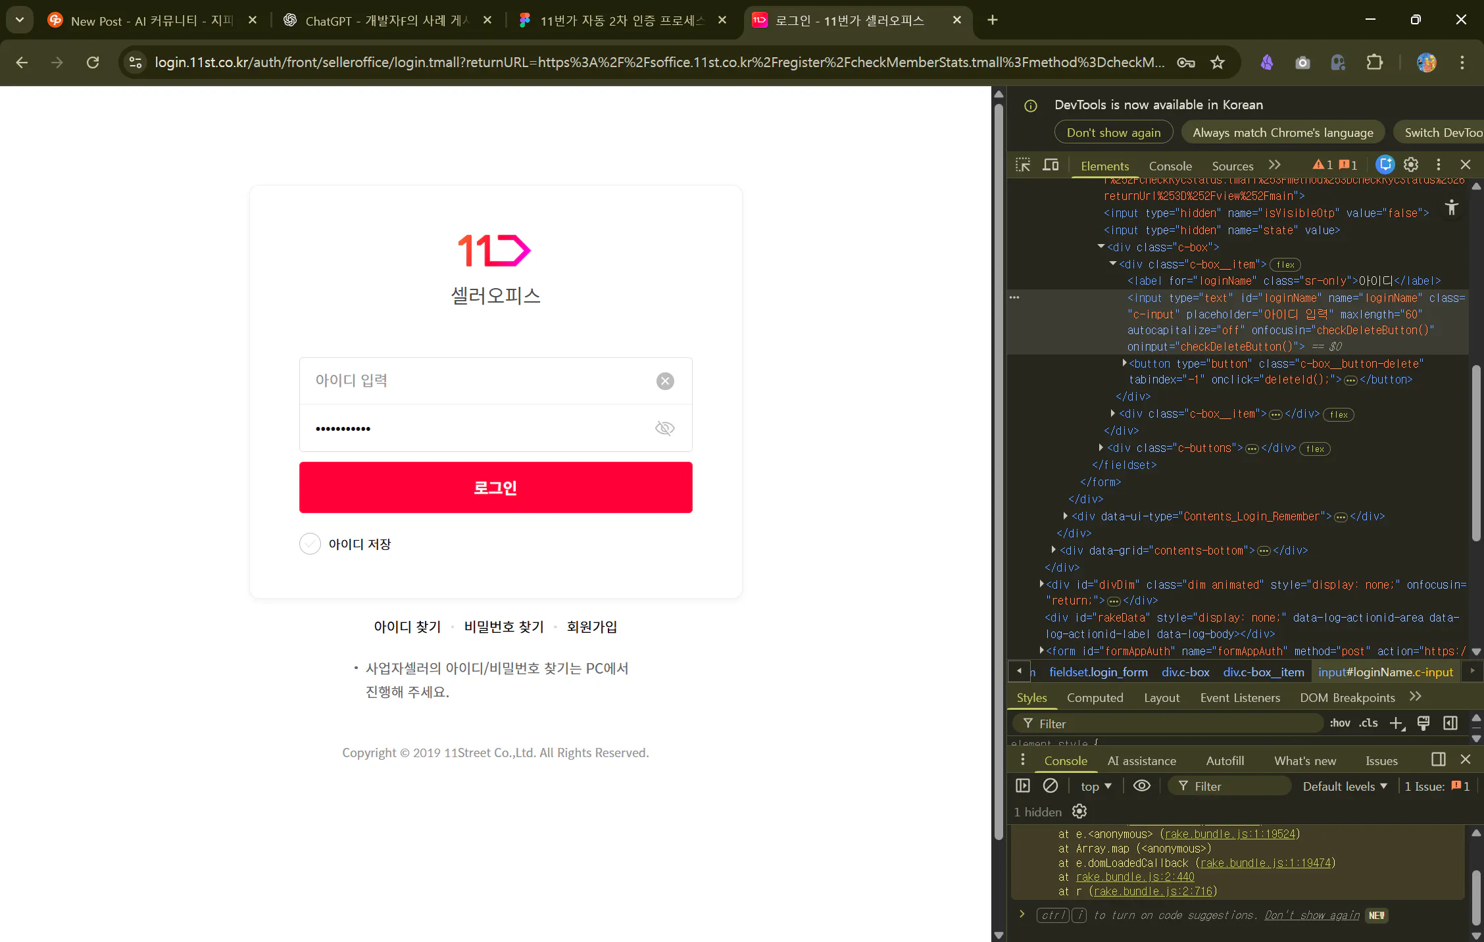Open the Sources panel in DevTools
Screen dimensions: 1484x942
(1231, 166)
